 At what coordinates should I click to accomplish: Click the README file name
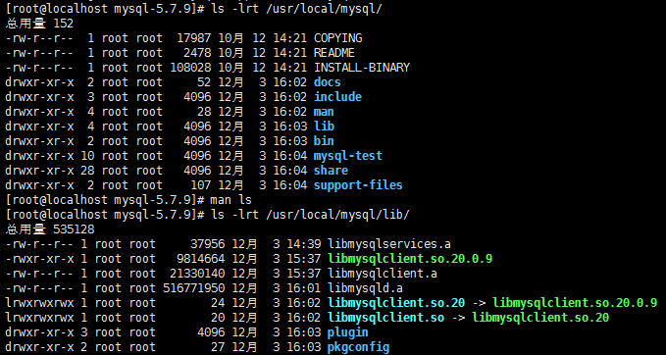pos(333,53)
